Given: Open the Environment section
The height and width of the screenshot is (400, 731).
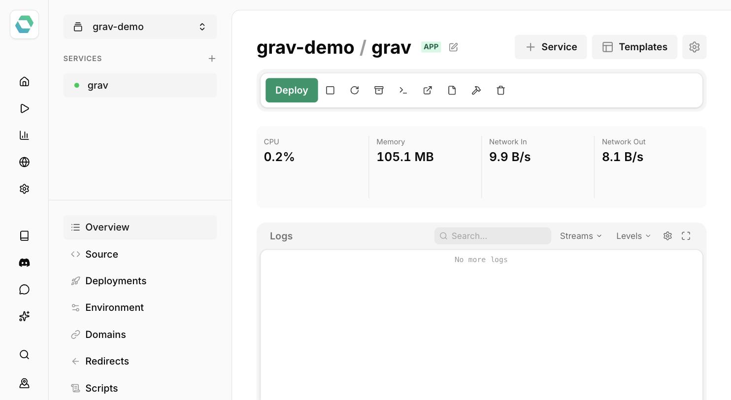Looking at the screenshot, I should click(x=140, y=307).
